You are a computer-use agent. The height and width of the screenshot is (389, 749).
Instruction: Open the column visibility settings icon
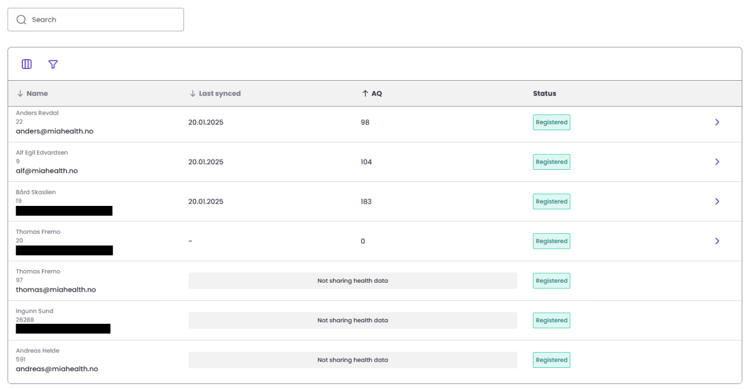pyautogui.click(x=27, y=64)
